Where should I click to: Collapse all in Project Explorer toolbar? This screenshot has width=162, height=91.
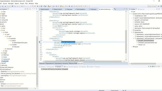click(25, 9)
